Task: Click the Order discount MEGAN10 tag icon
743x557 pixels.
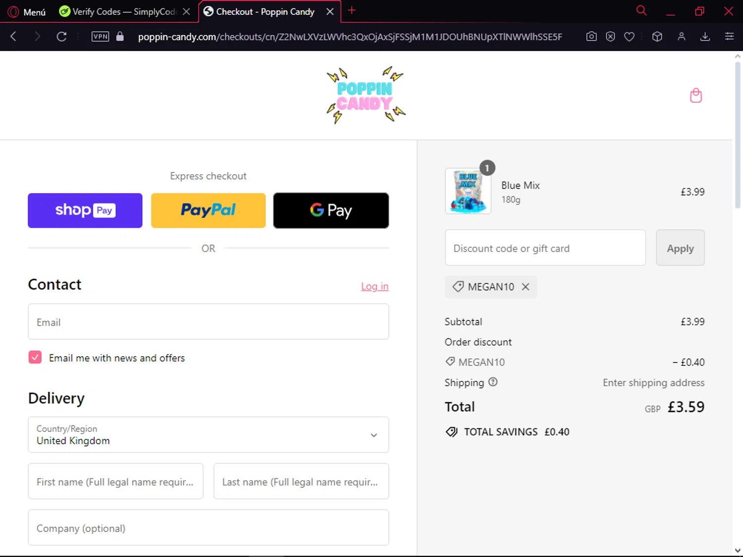Action: [x=450, y=361]
